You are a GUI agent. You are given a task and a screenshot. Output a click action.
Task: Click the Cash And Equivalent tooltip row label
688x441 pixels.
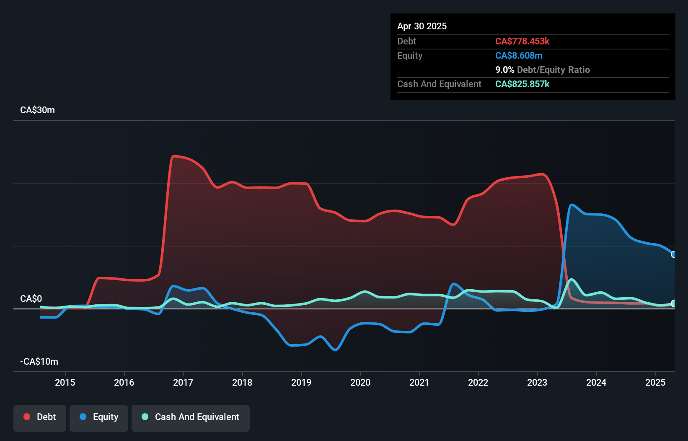point(439,84)
